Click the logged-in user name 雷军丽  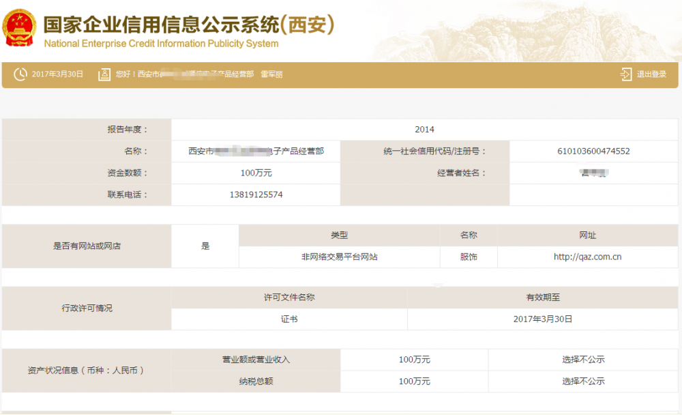271,74
